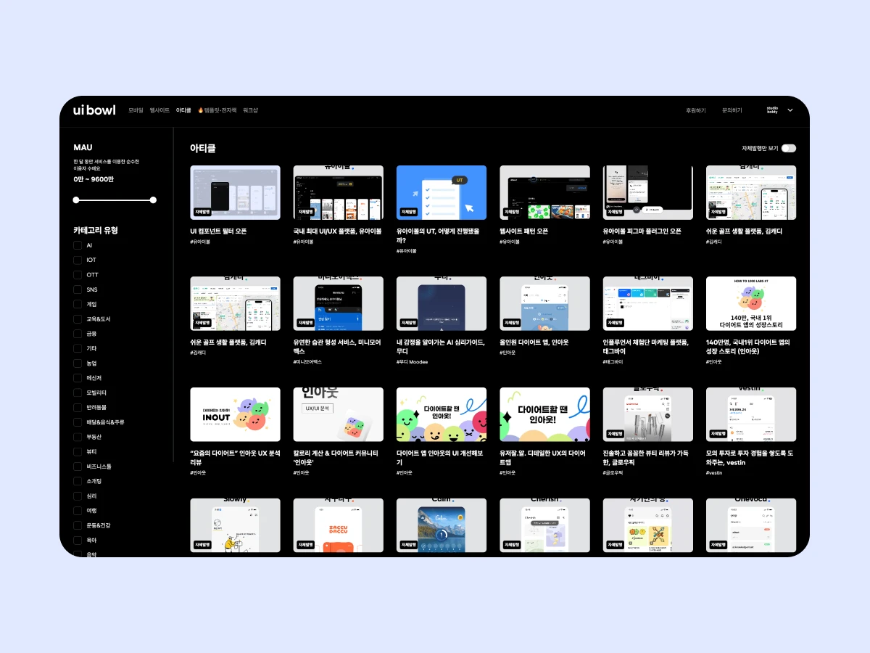Click the MAU slider minimum handle
870x653 pixels.
coord(77,200)
